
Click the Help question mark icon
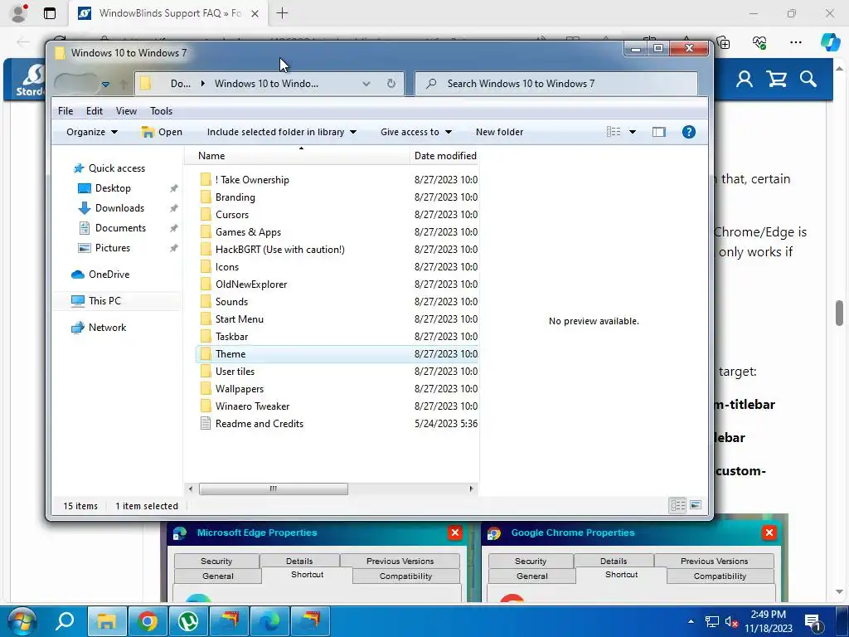[x=688, y=132]
